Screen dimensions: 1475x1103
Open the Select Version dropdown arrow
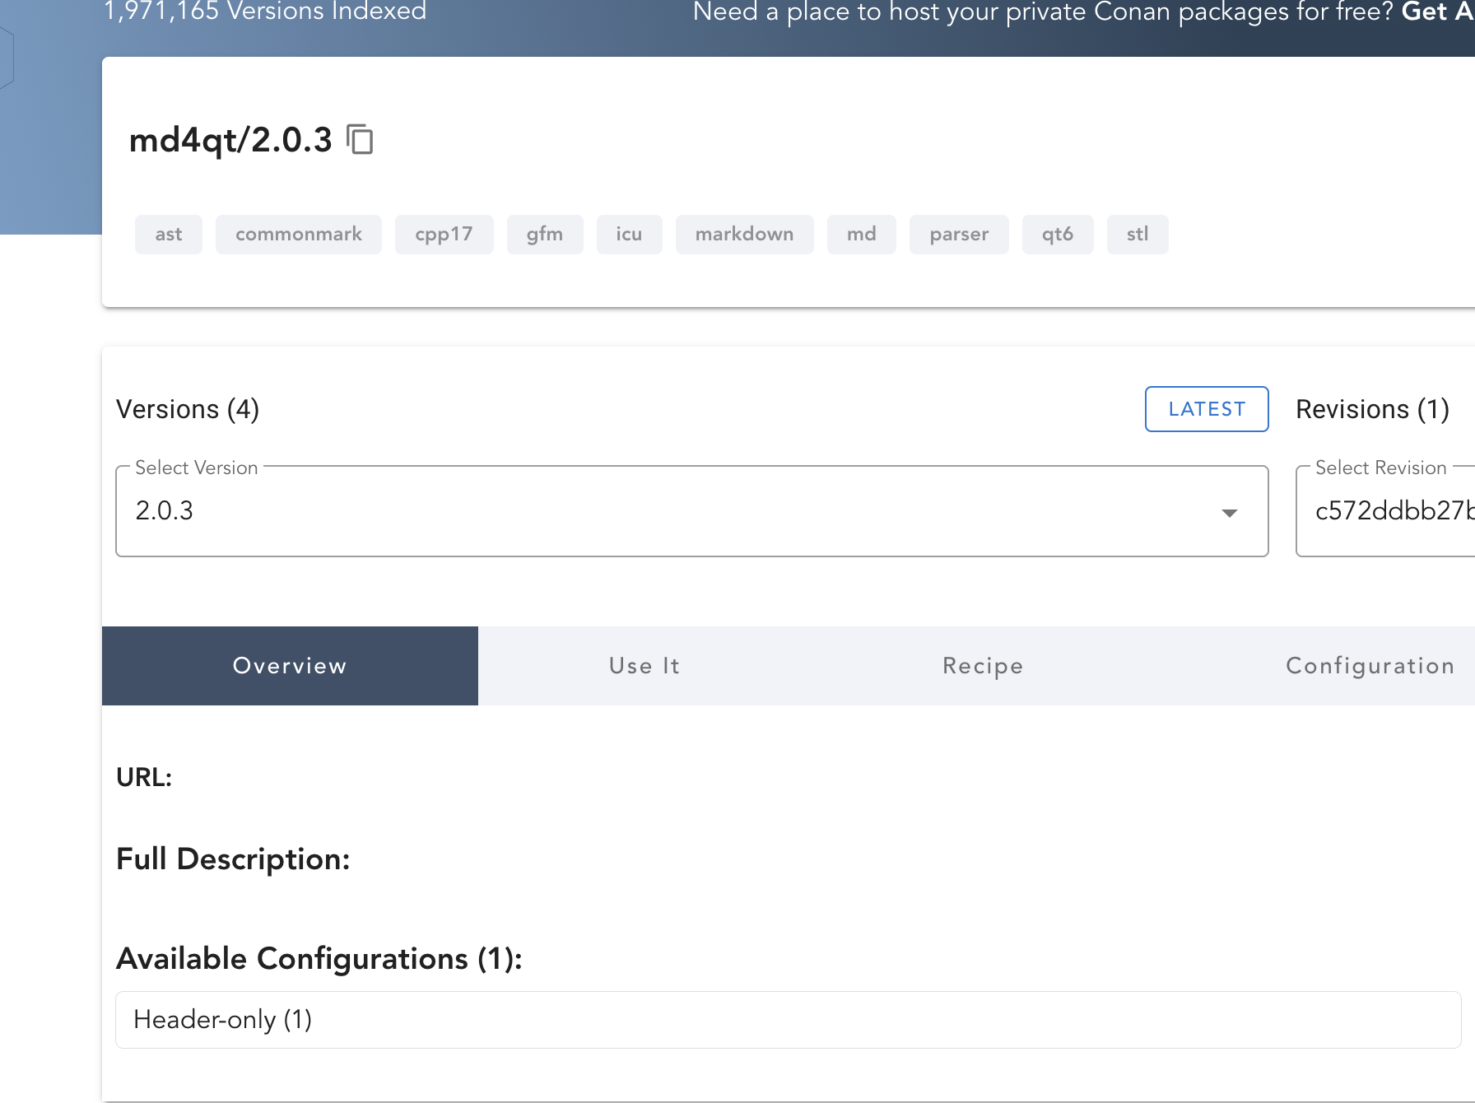point(1230,511)
